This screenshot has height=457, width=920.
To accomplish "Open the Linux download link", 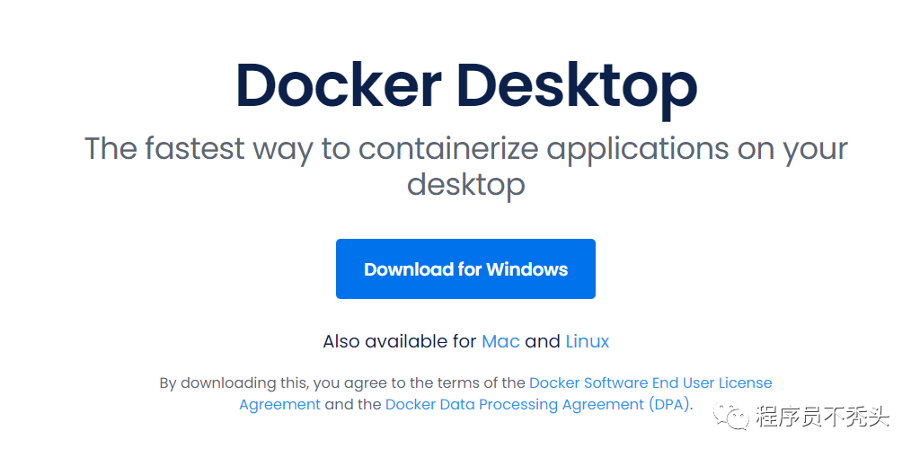I will 588,341.
